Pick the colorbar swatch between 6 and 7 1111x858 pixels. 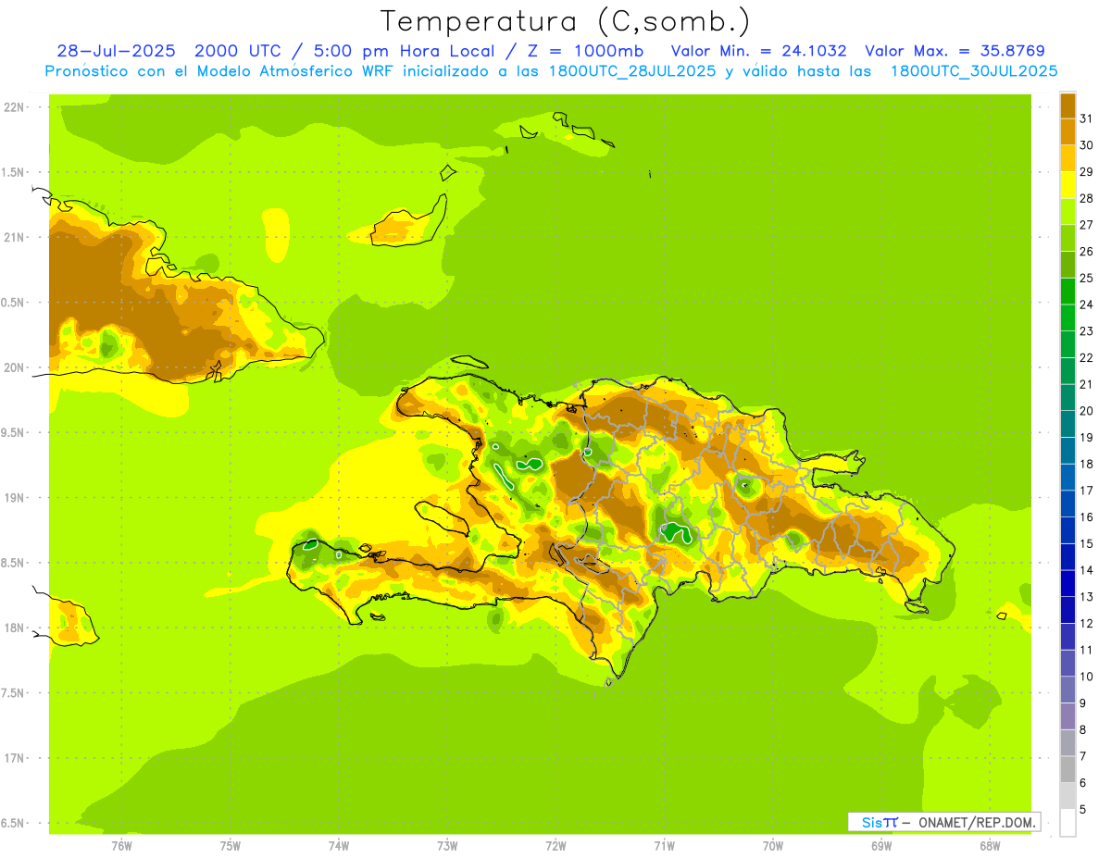click(1067, 769)
